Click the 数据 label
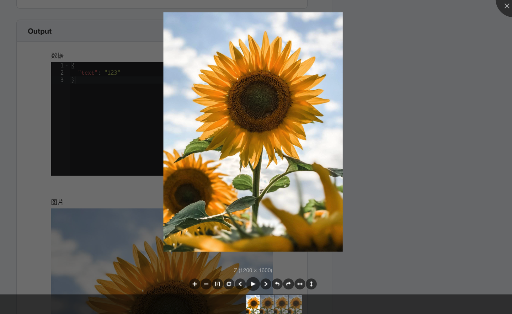The height and width of the screenshot is (314, 512). [57, 55]
